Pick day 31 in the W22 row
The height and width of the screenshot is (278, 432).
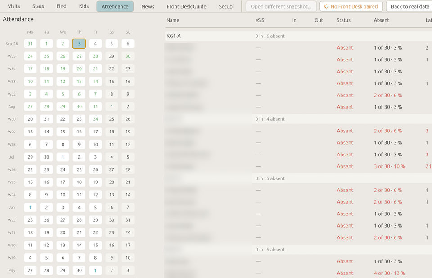click(128, 220)
